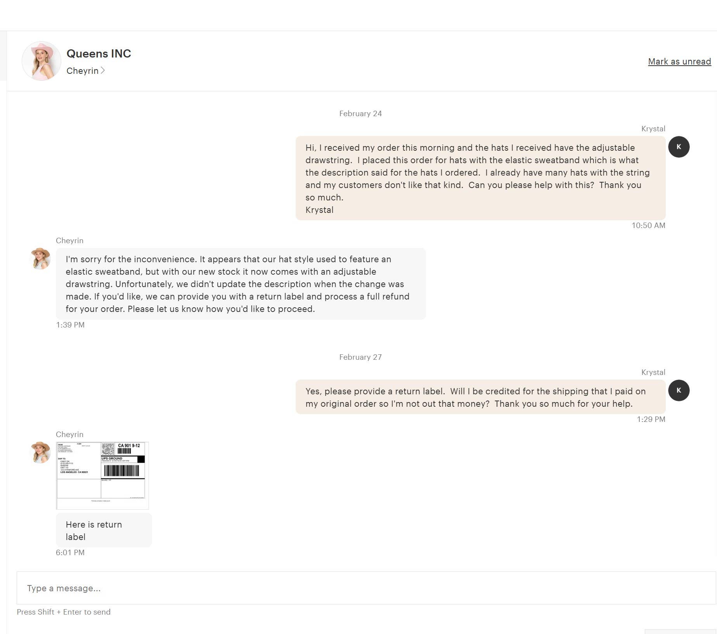Expand the chevron beside Cheyrin in header
The height and width of the screenshot is (634, 717).
click(x=103, y=70)
